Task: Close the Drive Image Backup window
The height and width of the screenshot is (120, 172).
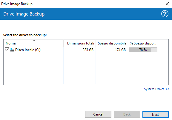Action: pos(167,4)
